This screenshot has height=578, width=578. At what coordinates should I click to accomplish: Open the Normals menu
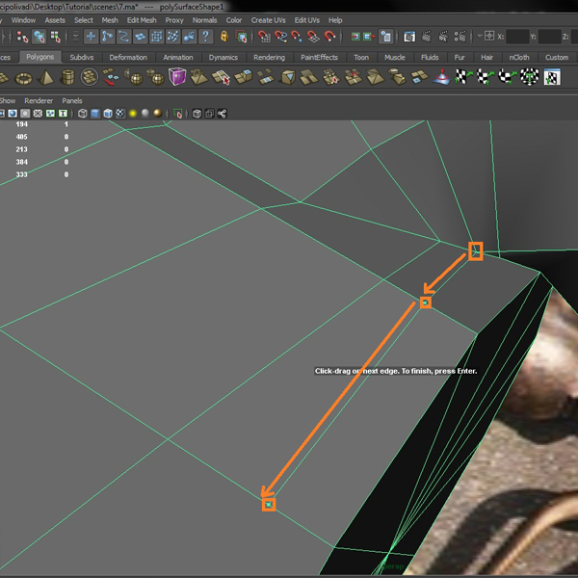coord(204,20)
